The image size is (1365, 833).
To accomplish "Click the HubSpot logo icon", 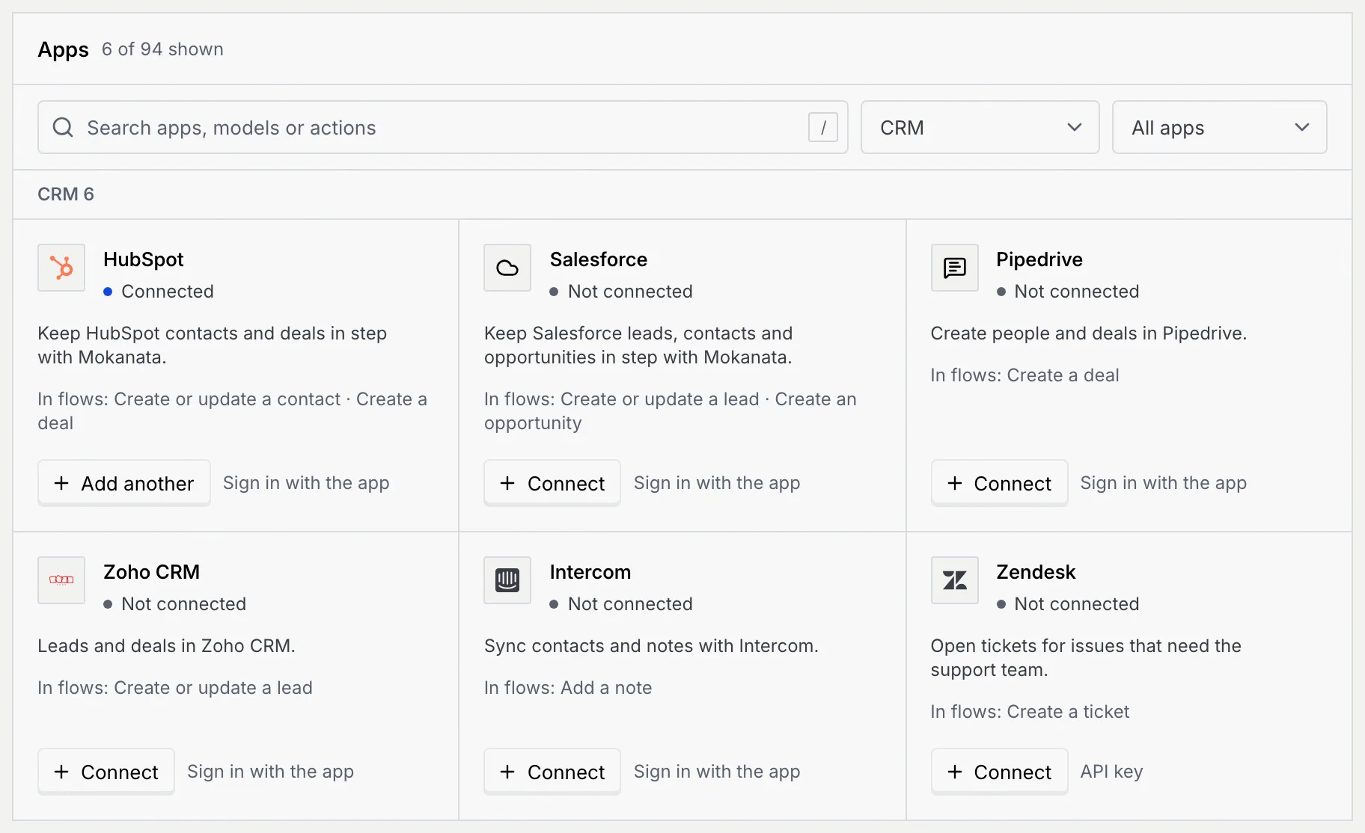I will coord(61,268).
